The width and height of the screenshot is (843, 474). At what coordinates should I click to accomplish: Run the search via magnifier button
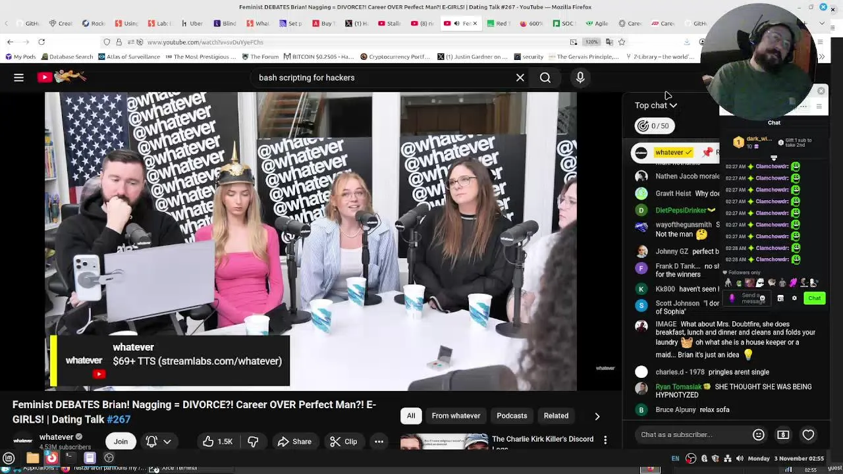(x=545, y=78)
